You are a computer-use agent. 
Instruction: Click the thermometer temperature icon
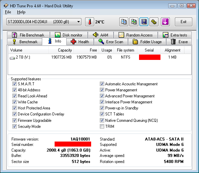[89, 22]
